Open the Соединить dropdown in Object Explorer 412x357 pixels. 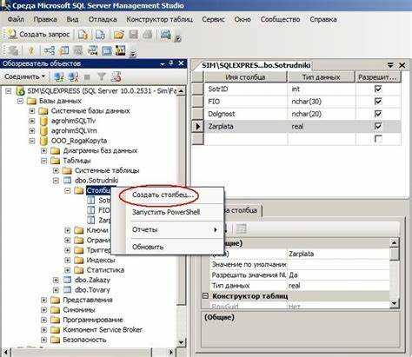click(25, 77)
